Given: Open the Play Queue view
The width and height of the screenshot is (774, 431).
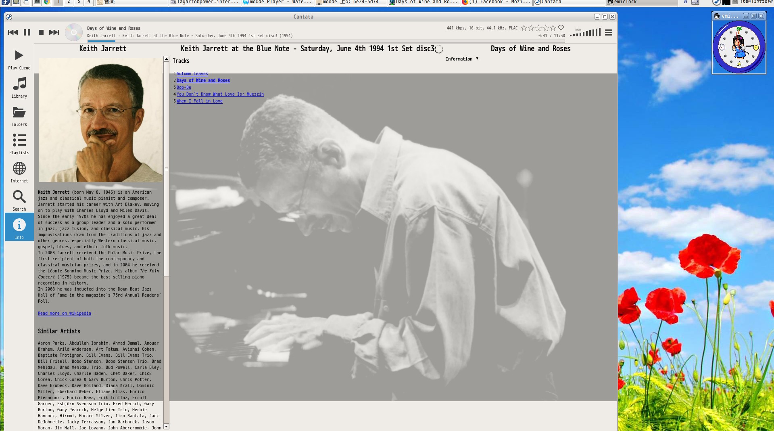Looking at the screenshot, I should pyautogui.click(x=19, y=59).
